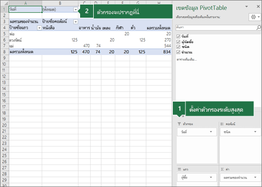Open the PivotTable fields pane tools gear

pyautogui.click(x=255, y=17)
